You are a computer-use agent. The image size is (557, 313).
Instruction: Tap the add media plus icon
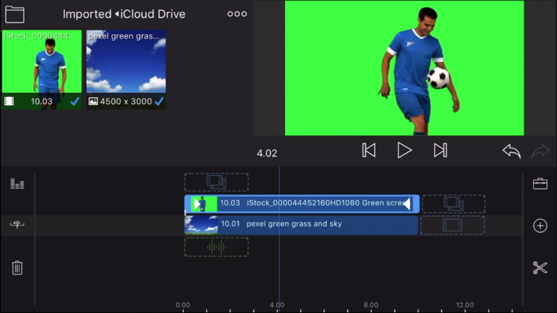pyautogui.click(x=540, y=226)
